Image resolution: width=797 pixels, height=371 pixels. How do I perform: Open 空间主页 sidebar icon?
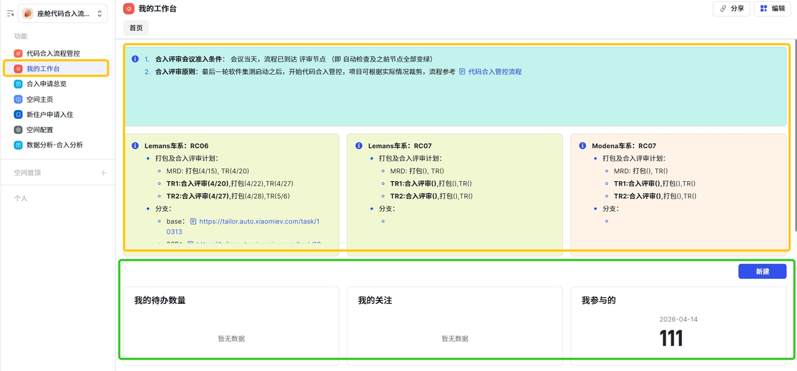[19, 100]
